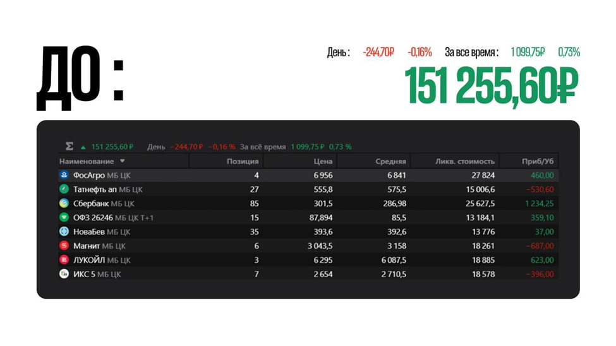Click ИКС 5 average price 2 710,5
This screenshot has height=346, width=616.
394,274
